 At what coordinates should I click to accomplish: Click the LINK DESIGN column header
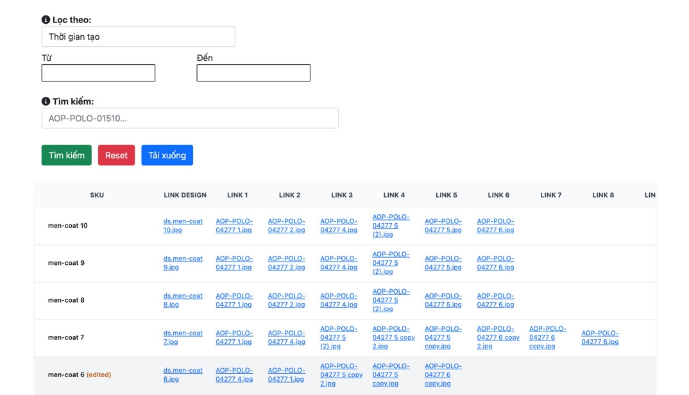pos(185,195)
